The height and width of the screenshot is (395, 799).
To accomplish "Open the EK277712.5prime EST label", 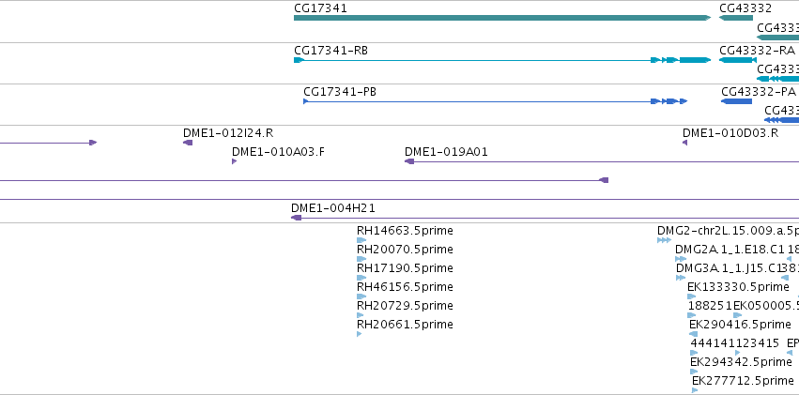I will (743, 380).
